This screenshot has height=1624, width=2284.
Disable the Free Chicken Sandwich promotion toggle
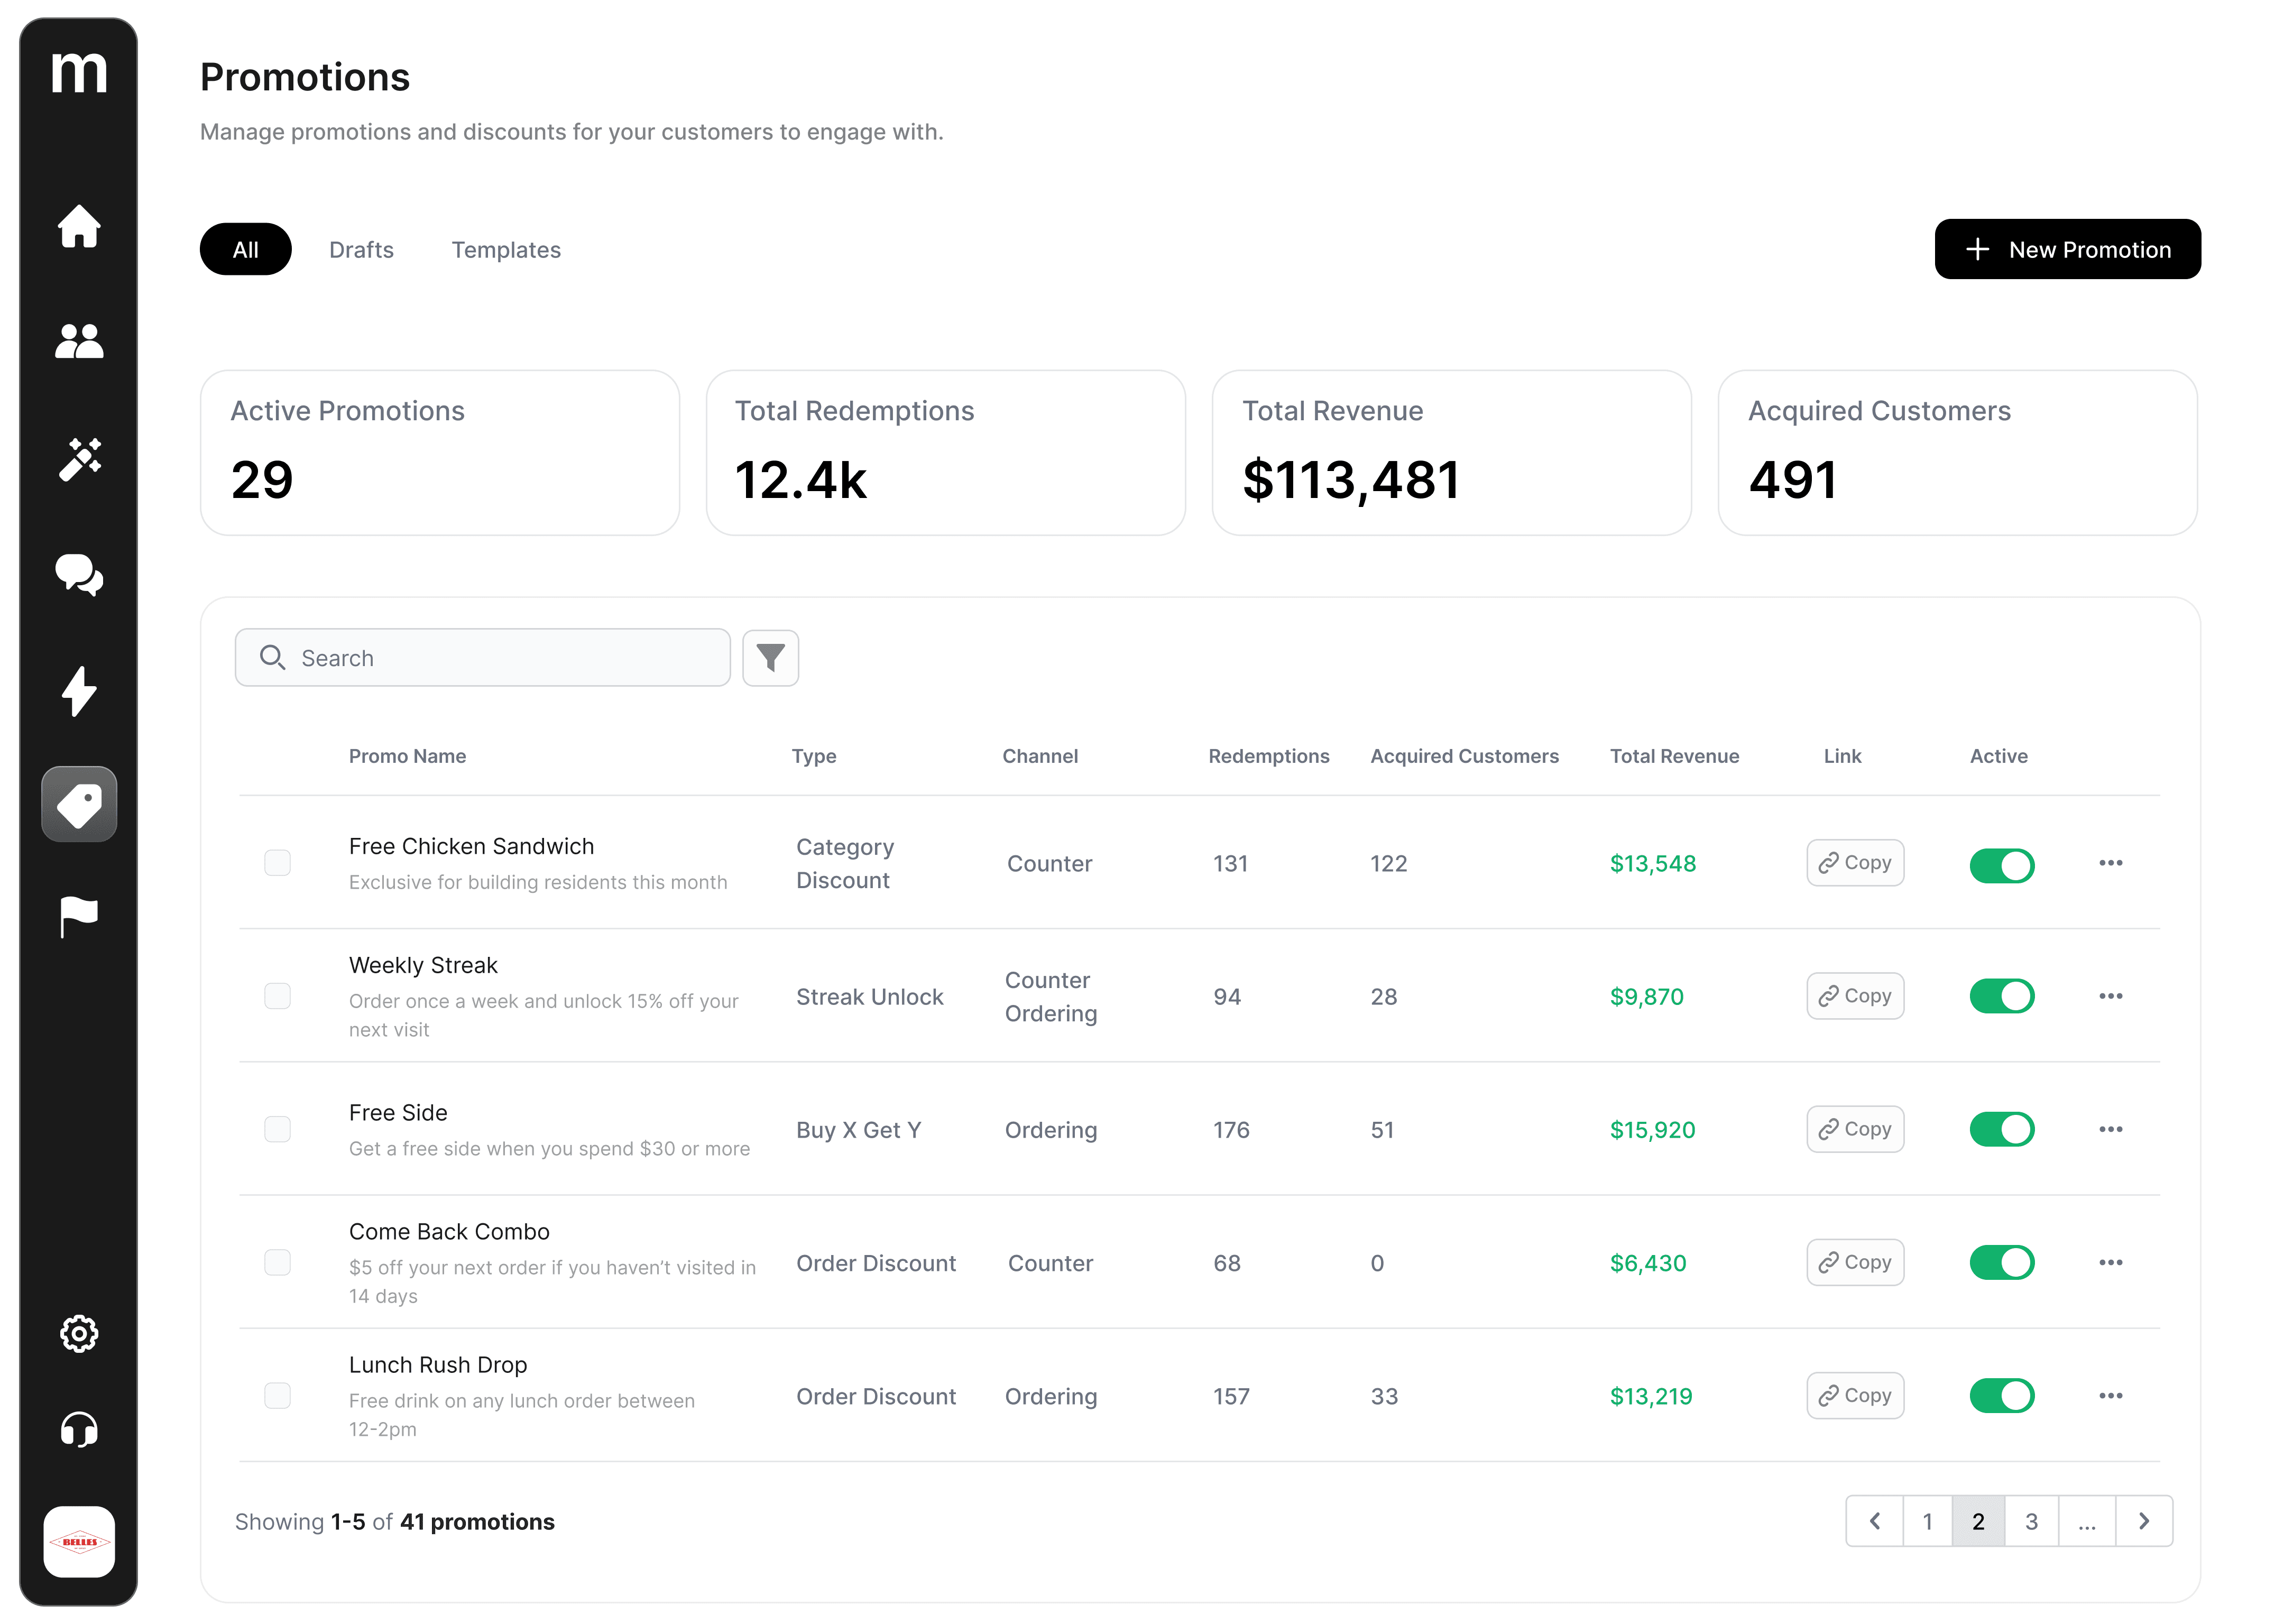coord(2001,865)
